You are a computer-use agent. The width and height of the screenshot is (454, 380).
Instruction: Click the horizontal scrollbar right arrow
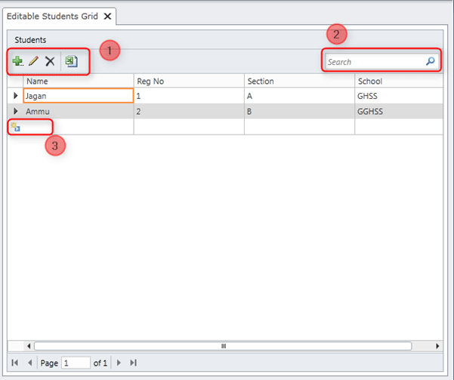click(437, 346)
